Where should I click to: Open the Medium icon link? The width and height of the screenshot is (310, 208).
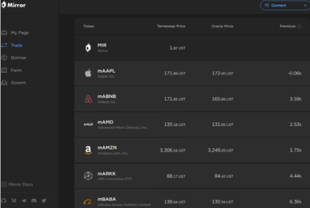point(14,201)
